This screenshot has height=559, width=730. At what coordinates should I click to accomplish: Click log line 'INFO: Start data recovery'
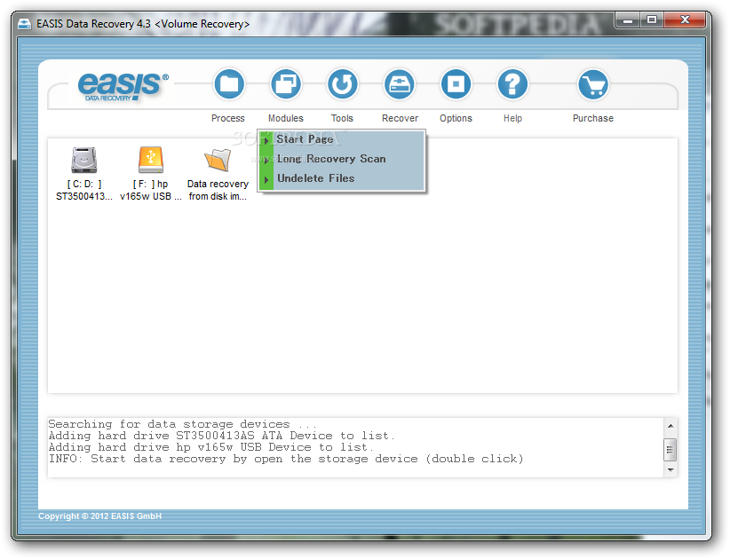286,459
